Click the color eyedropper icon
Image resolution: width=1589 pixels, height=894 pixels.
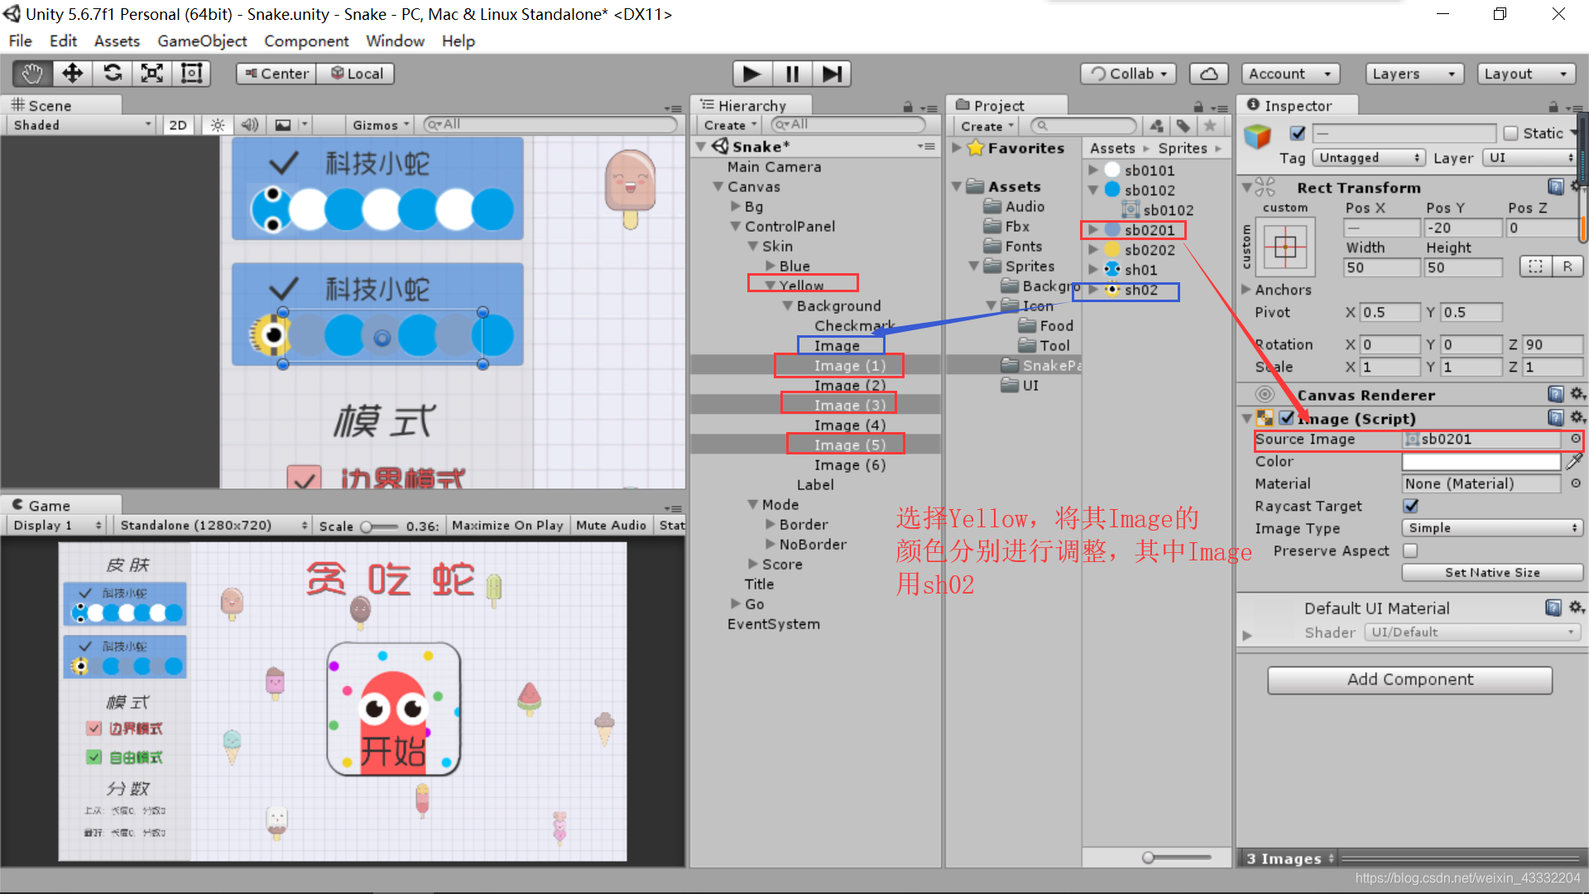1574,461
